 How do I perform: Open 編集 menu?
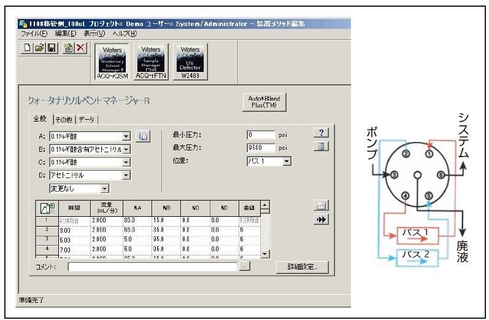pyautogui.click(x=66, y=33)
